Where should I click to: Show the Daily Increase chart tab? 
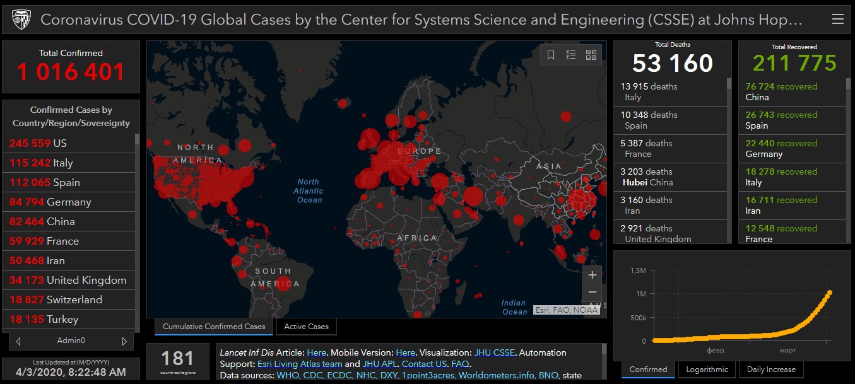point(771,369)
